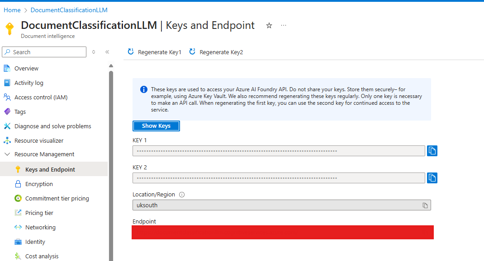Click the uksouth region field
This screenshot has height=261, width=484.
(x=281, y=205)
